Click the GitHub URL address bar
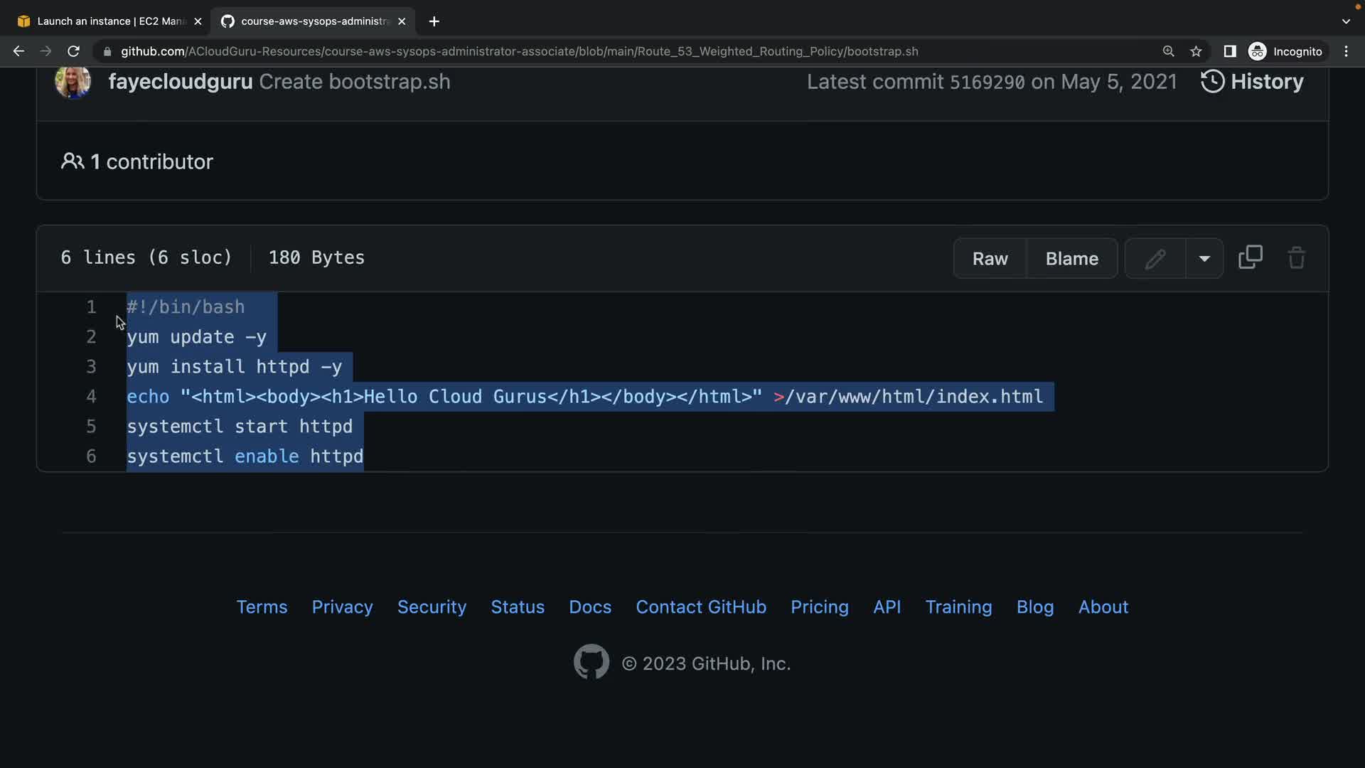Screen dimensions: 1365x768 519,51
